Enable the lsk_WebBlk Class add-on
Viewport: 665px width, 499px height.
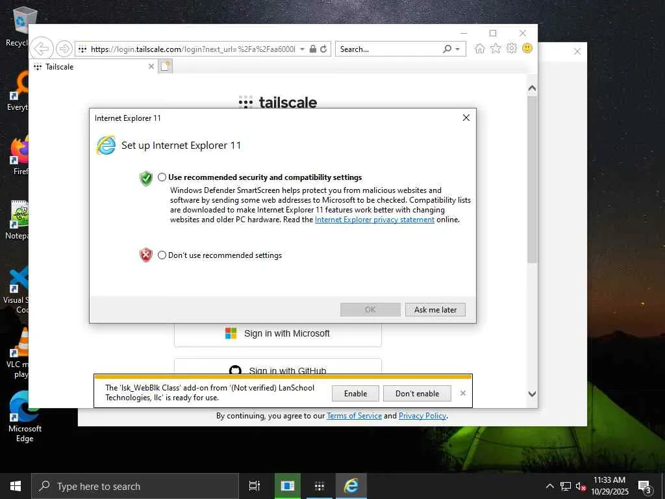click(355, 393)
